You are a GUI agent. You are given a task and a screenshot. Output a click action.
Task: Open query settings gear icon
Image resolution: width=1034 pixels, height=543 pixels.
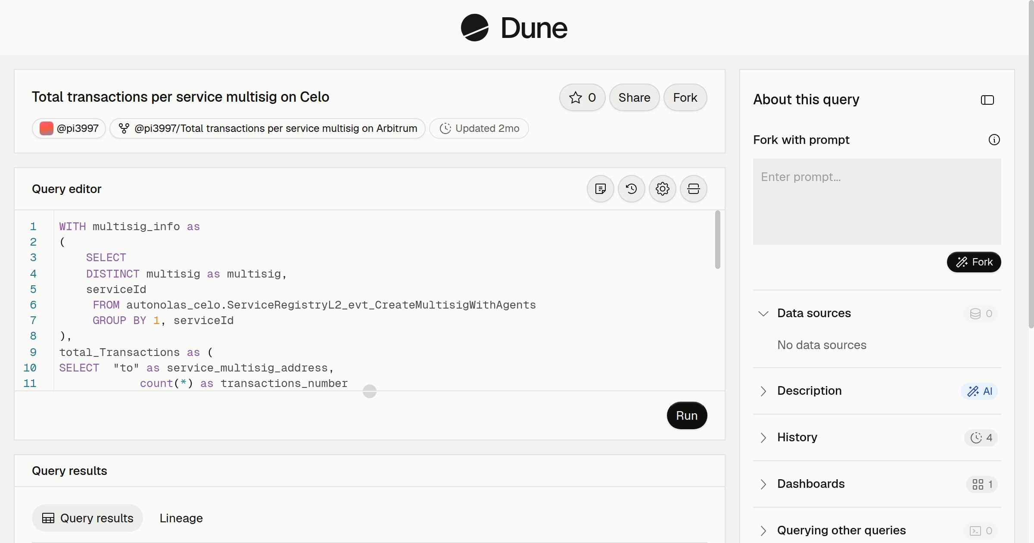click(x=662, y=189)
